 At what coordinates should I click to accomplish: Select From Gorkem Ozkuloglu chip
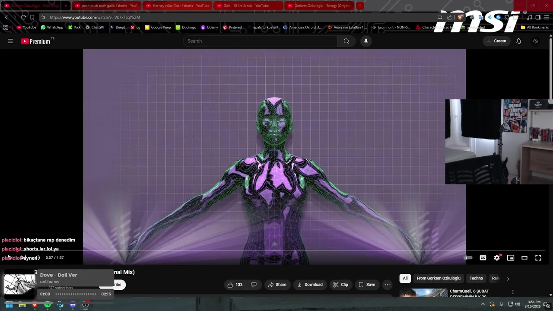(439, 278)
